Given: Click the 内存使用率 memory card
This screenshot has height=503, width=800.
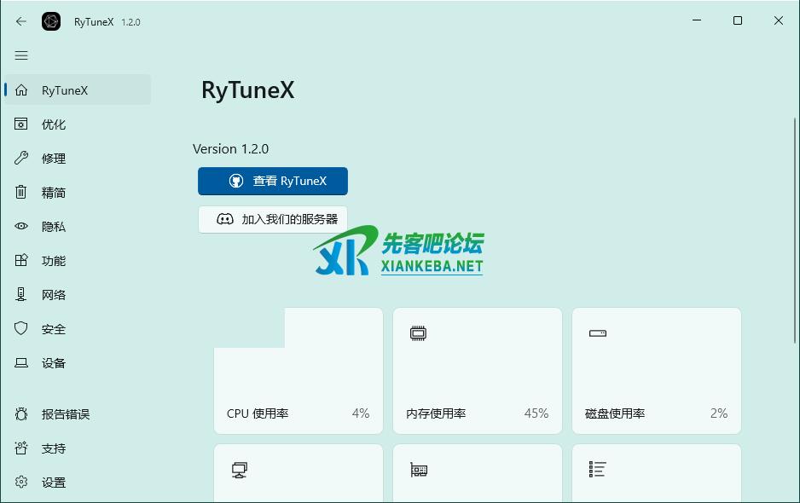Looking at the screenshot, I should tap(478, 372).
